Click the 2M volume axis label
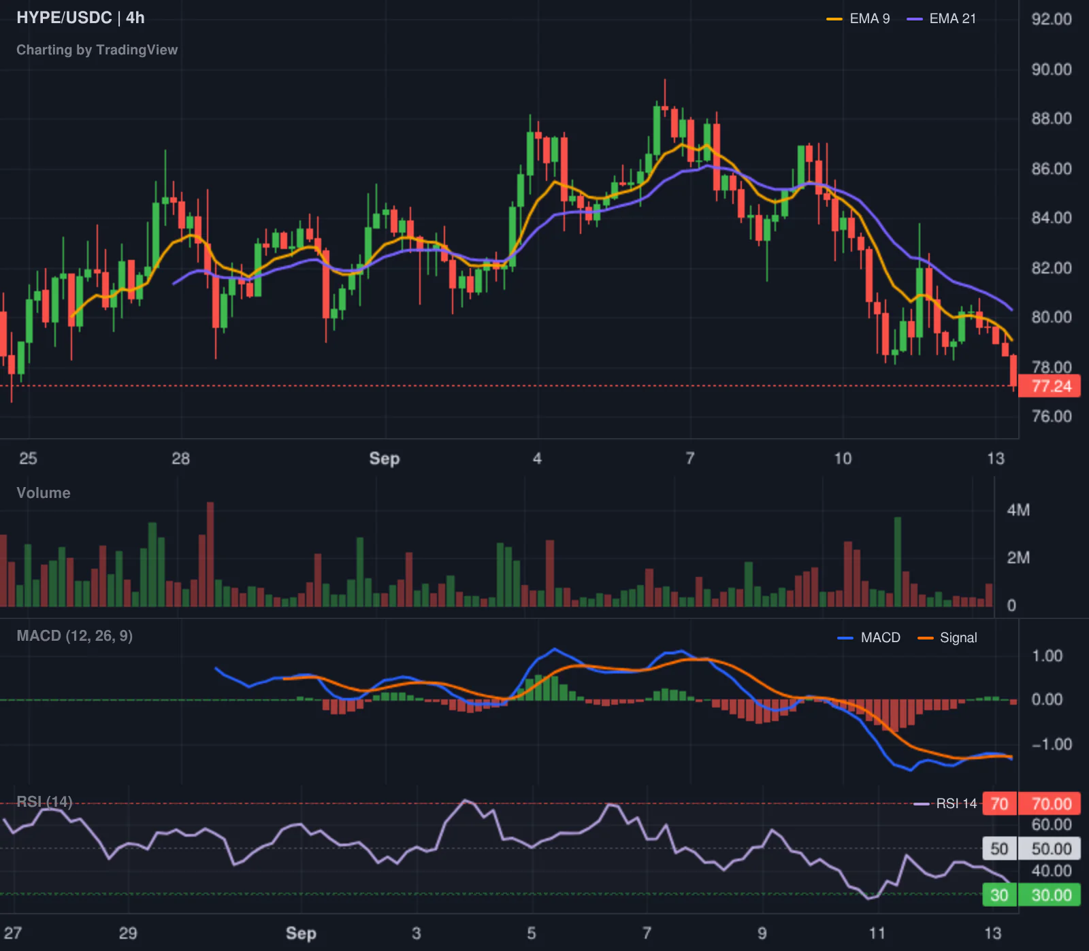 tap(1018, 558)
